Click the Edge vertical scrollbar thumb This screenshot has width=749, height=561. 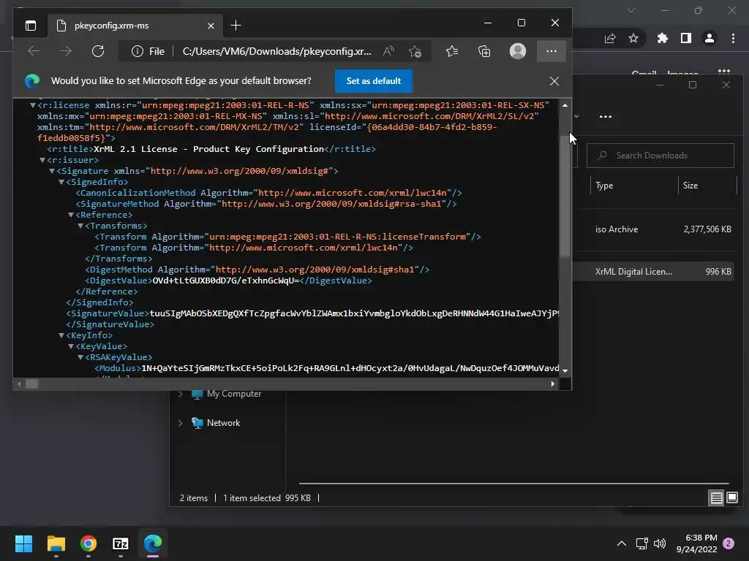565,196
